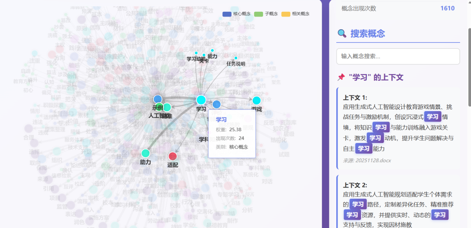Toggle 相关概念 legend category
Viewport: 471px width, 228px height.
point(295,14)
